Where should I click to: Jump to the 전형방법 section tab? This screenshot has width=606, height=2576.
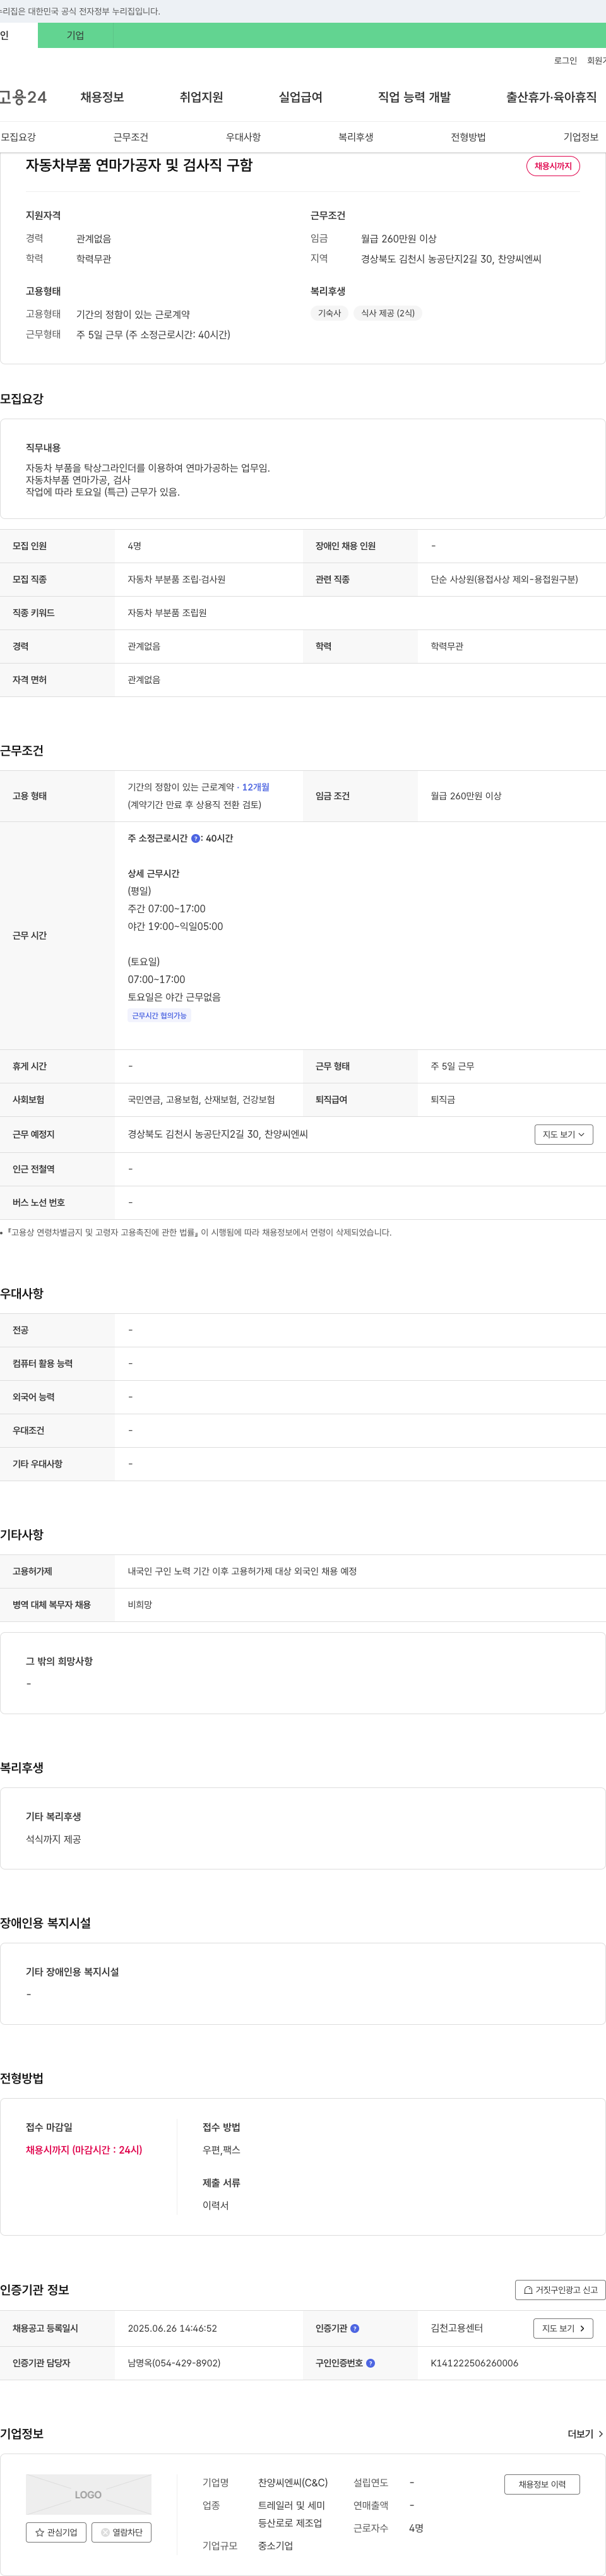[468, 137]
